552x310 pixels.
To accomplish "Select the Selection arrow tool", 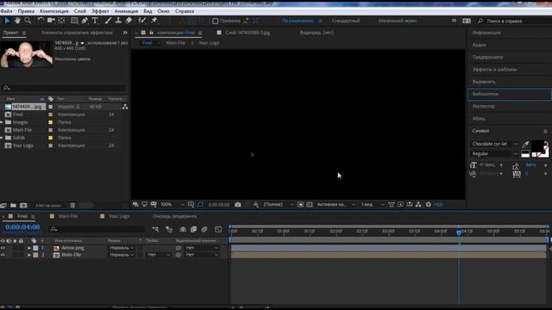I will pyautogui.click(x=7, y=21).
